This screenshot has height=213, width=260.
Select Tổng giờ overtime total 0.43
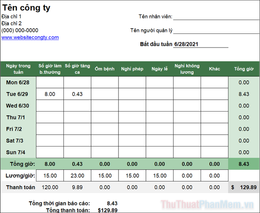pos(77,164)
